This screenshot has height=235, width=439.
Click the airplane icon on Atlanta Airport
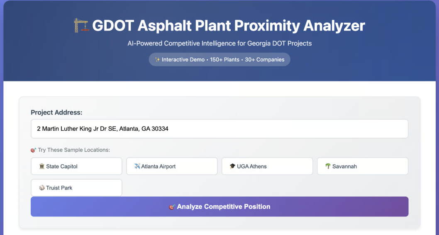[x=137, y=166]
